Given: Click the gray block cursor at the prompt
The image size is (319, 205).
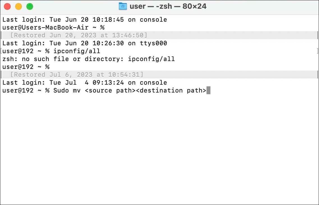Looking at the screenshot, I should (208, 91).
